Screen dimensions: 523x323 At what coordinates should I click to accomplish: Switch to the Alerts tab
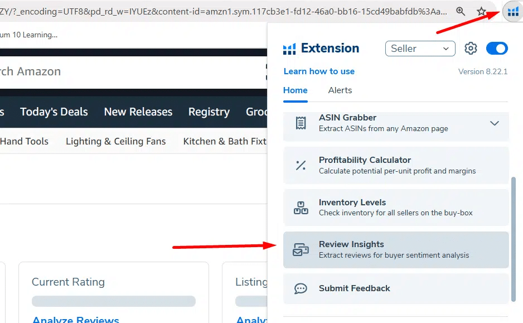340,90
